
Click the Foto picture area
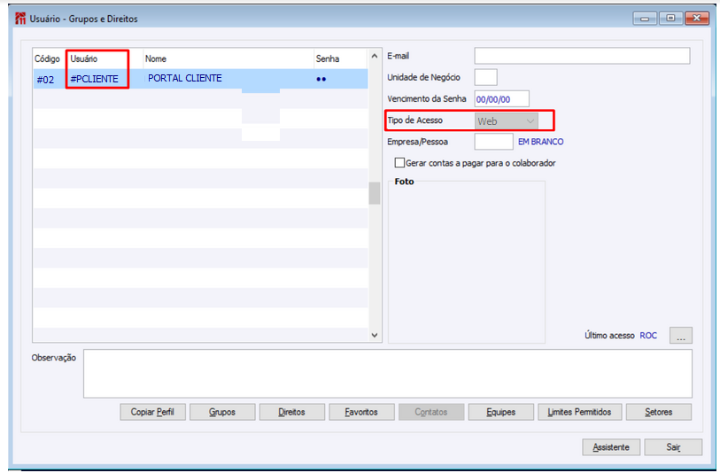[467, 262]
